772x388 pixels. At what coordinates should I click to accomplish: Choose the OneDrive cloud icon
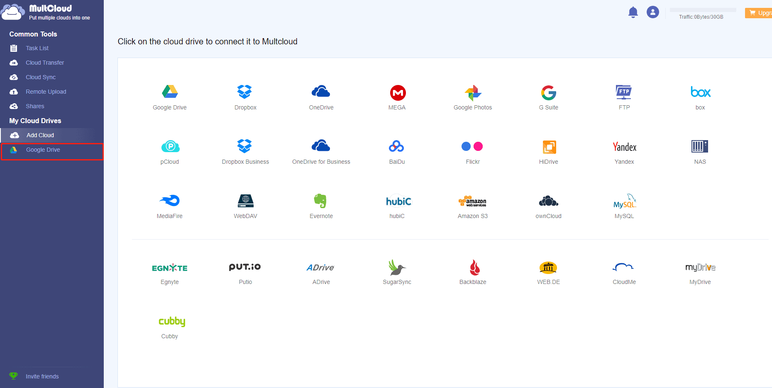coord(321,92)
